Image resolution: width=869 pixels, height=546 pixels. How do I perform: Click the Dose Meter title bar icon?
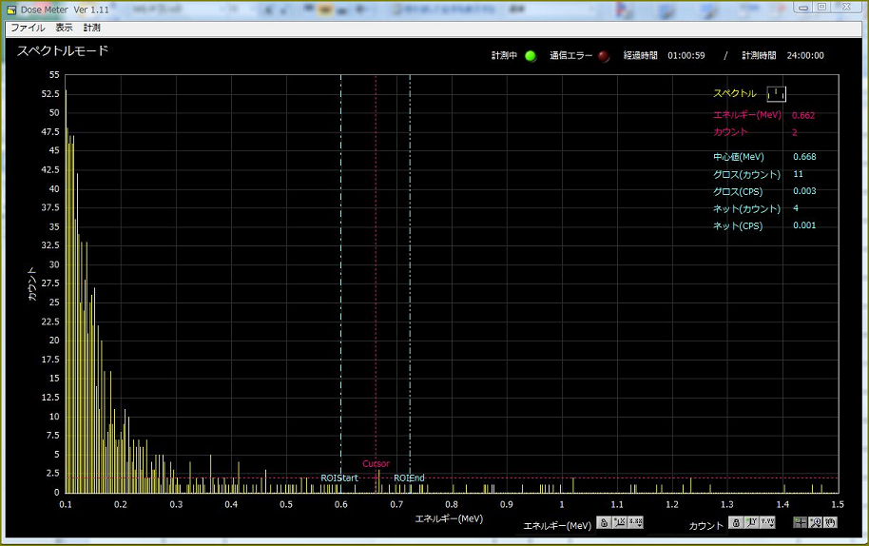11,10
